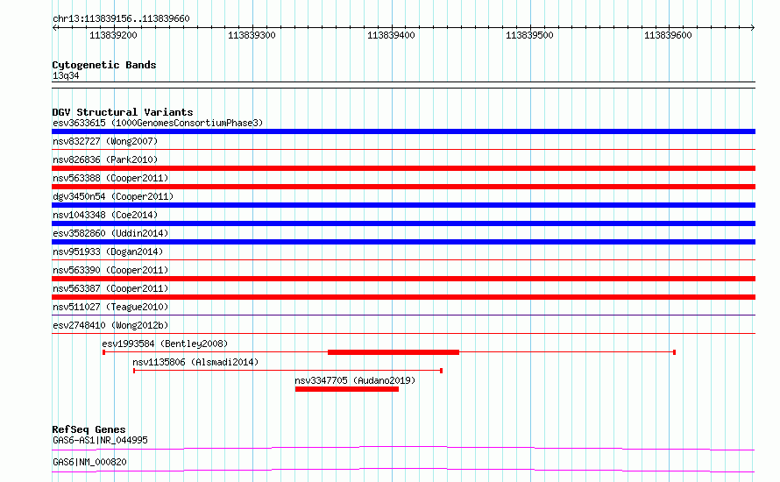Screen dimensions: 780x482
Task: Click the nsv563390 (Cooper2011) label
Action: pyautogui.click(x=110, y=270)
